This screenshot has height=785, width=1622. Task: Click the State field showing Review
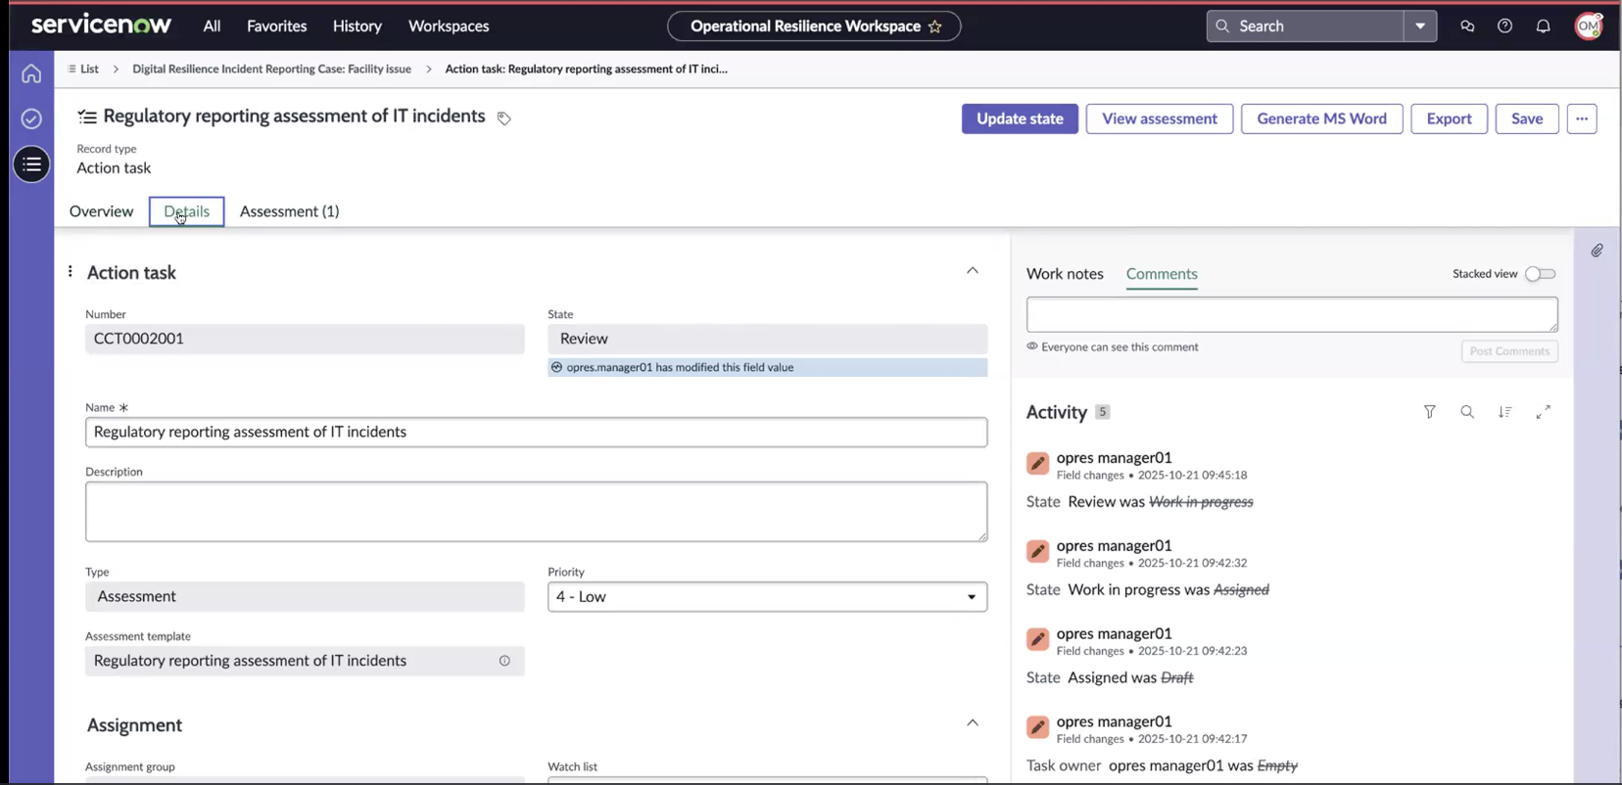(x=767, y=339)
